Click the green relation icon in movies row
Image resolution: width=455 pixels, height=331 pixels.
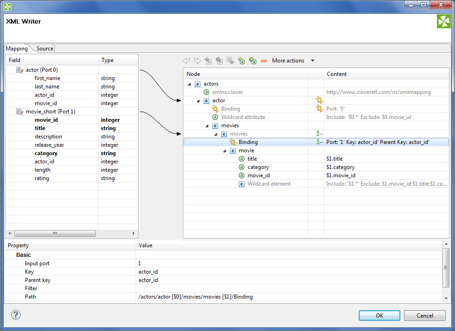point(319,134)
